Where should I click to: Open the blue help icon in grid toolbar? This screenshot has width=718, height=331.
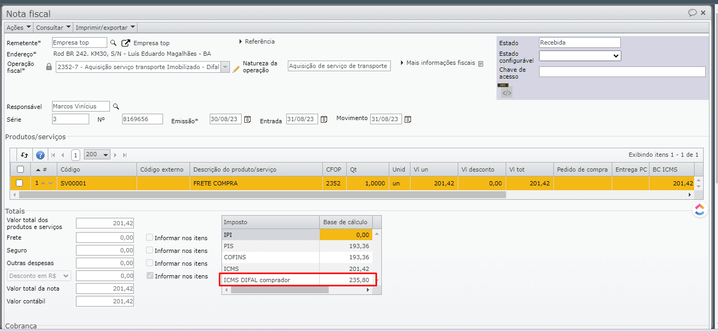coord(40,155)
